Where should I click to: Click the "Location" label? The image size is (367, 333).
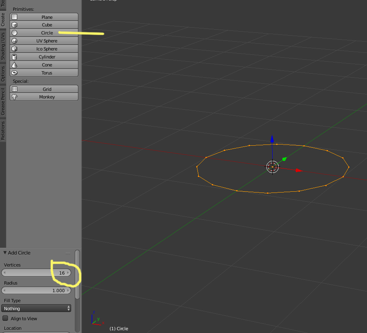pos(13,328)
